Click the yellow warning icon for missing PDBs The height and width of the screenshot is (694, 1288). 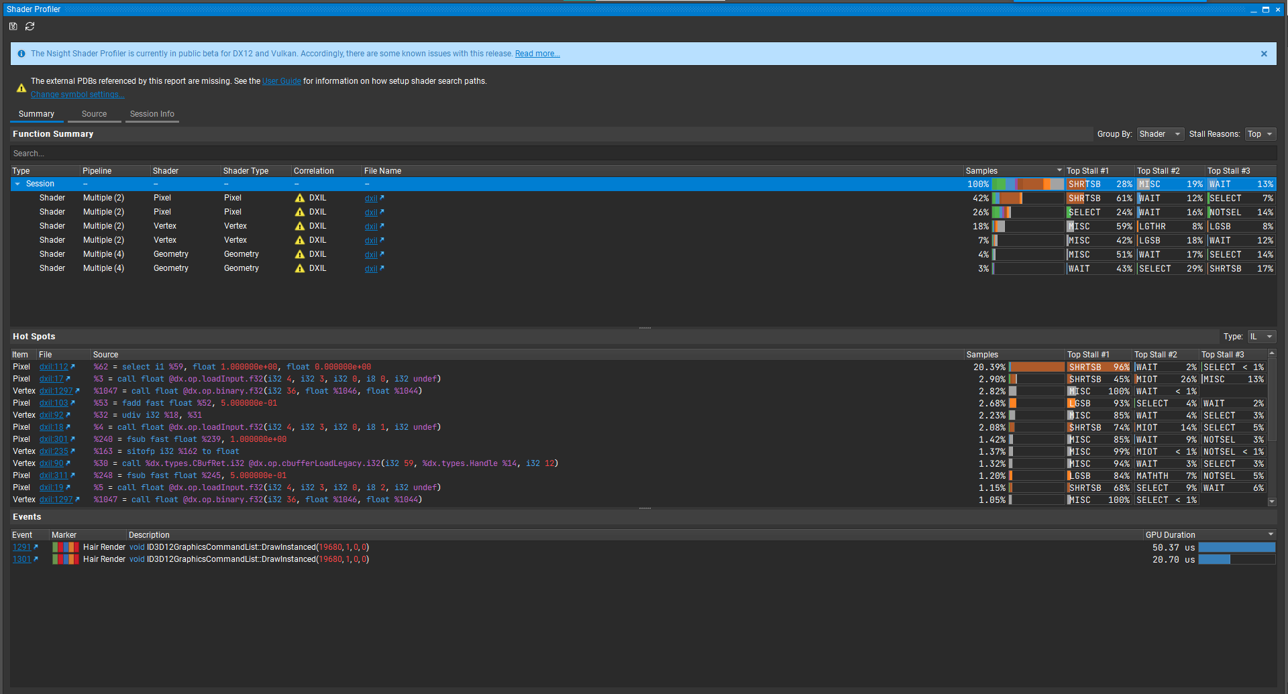click(x=21, y=88)
